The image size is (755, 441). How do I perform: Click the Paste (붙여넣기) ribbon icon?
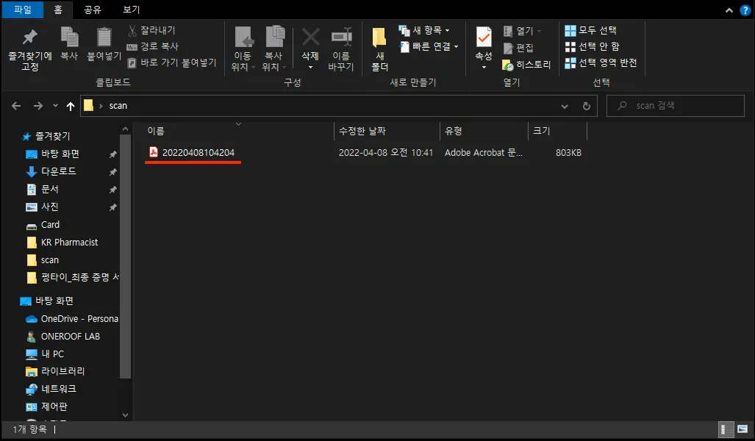tap(104, 37)
